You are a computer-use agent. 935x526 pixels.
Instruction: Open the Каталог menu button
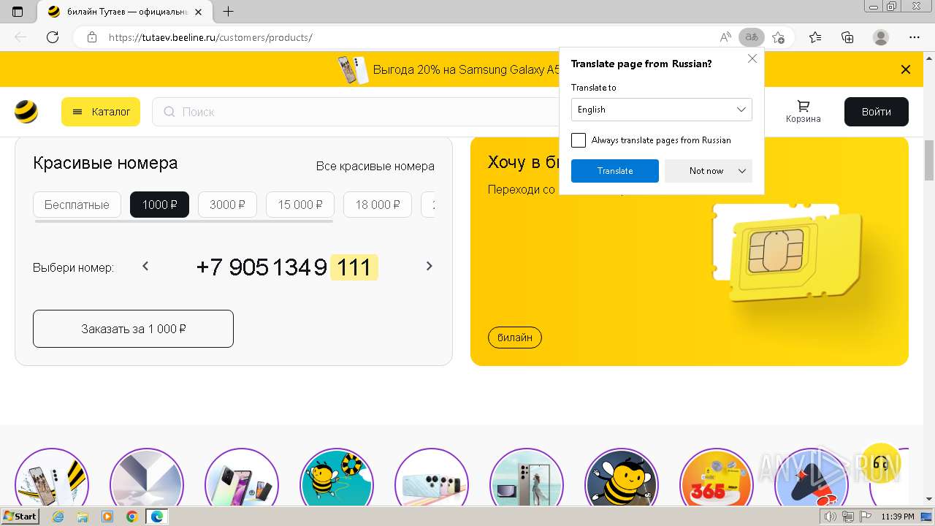(101, 112)
